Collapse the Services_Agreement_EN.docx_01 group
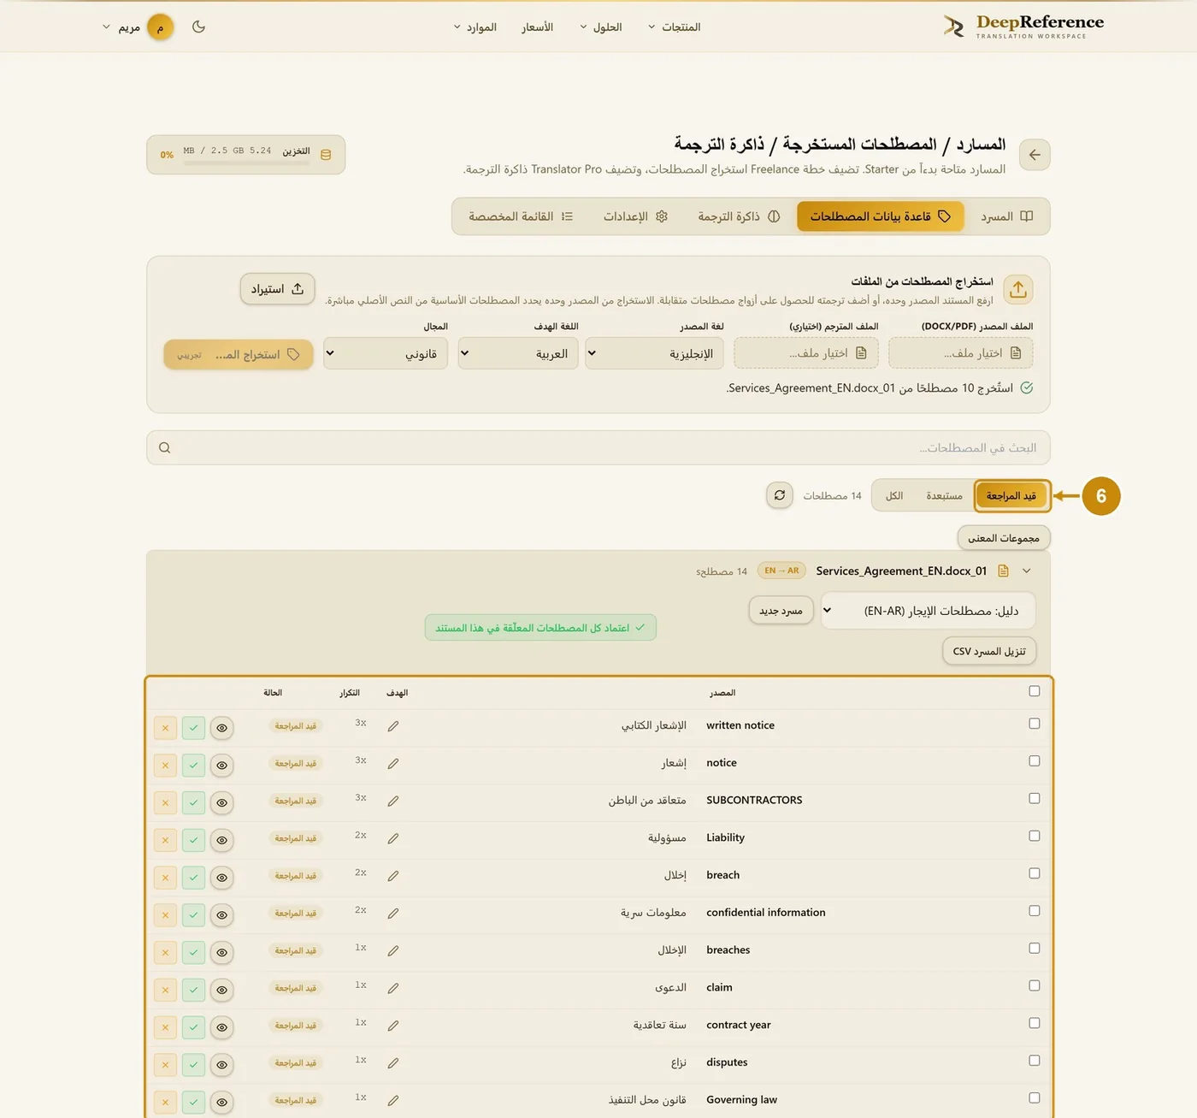1197x1118 pixels. [x=1027, y=571]
